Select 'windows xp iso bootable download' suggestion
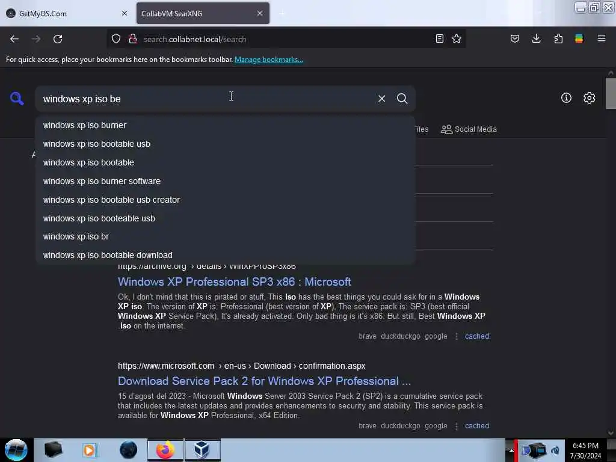This screenshot has width=616, height=462. [226, 255]
